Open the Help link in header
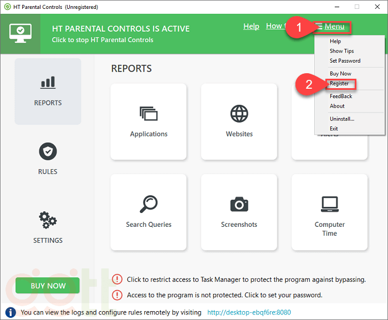 tap(251, 26)
